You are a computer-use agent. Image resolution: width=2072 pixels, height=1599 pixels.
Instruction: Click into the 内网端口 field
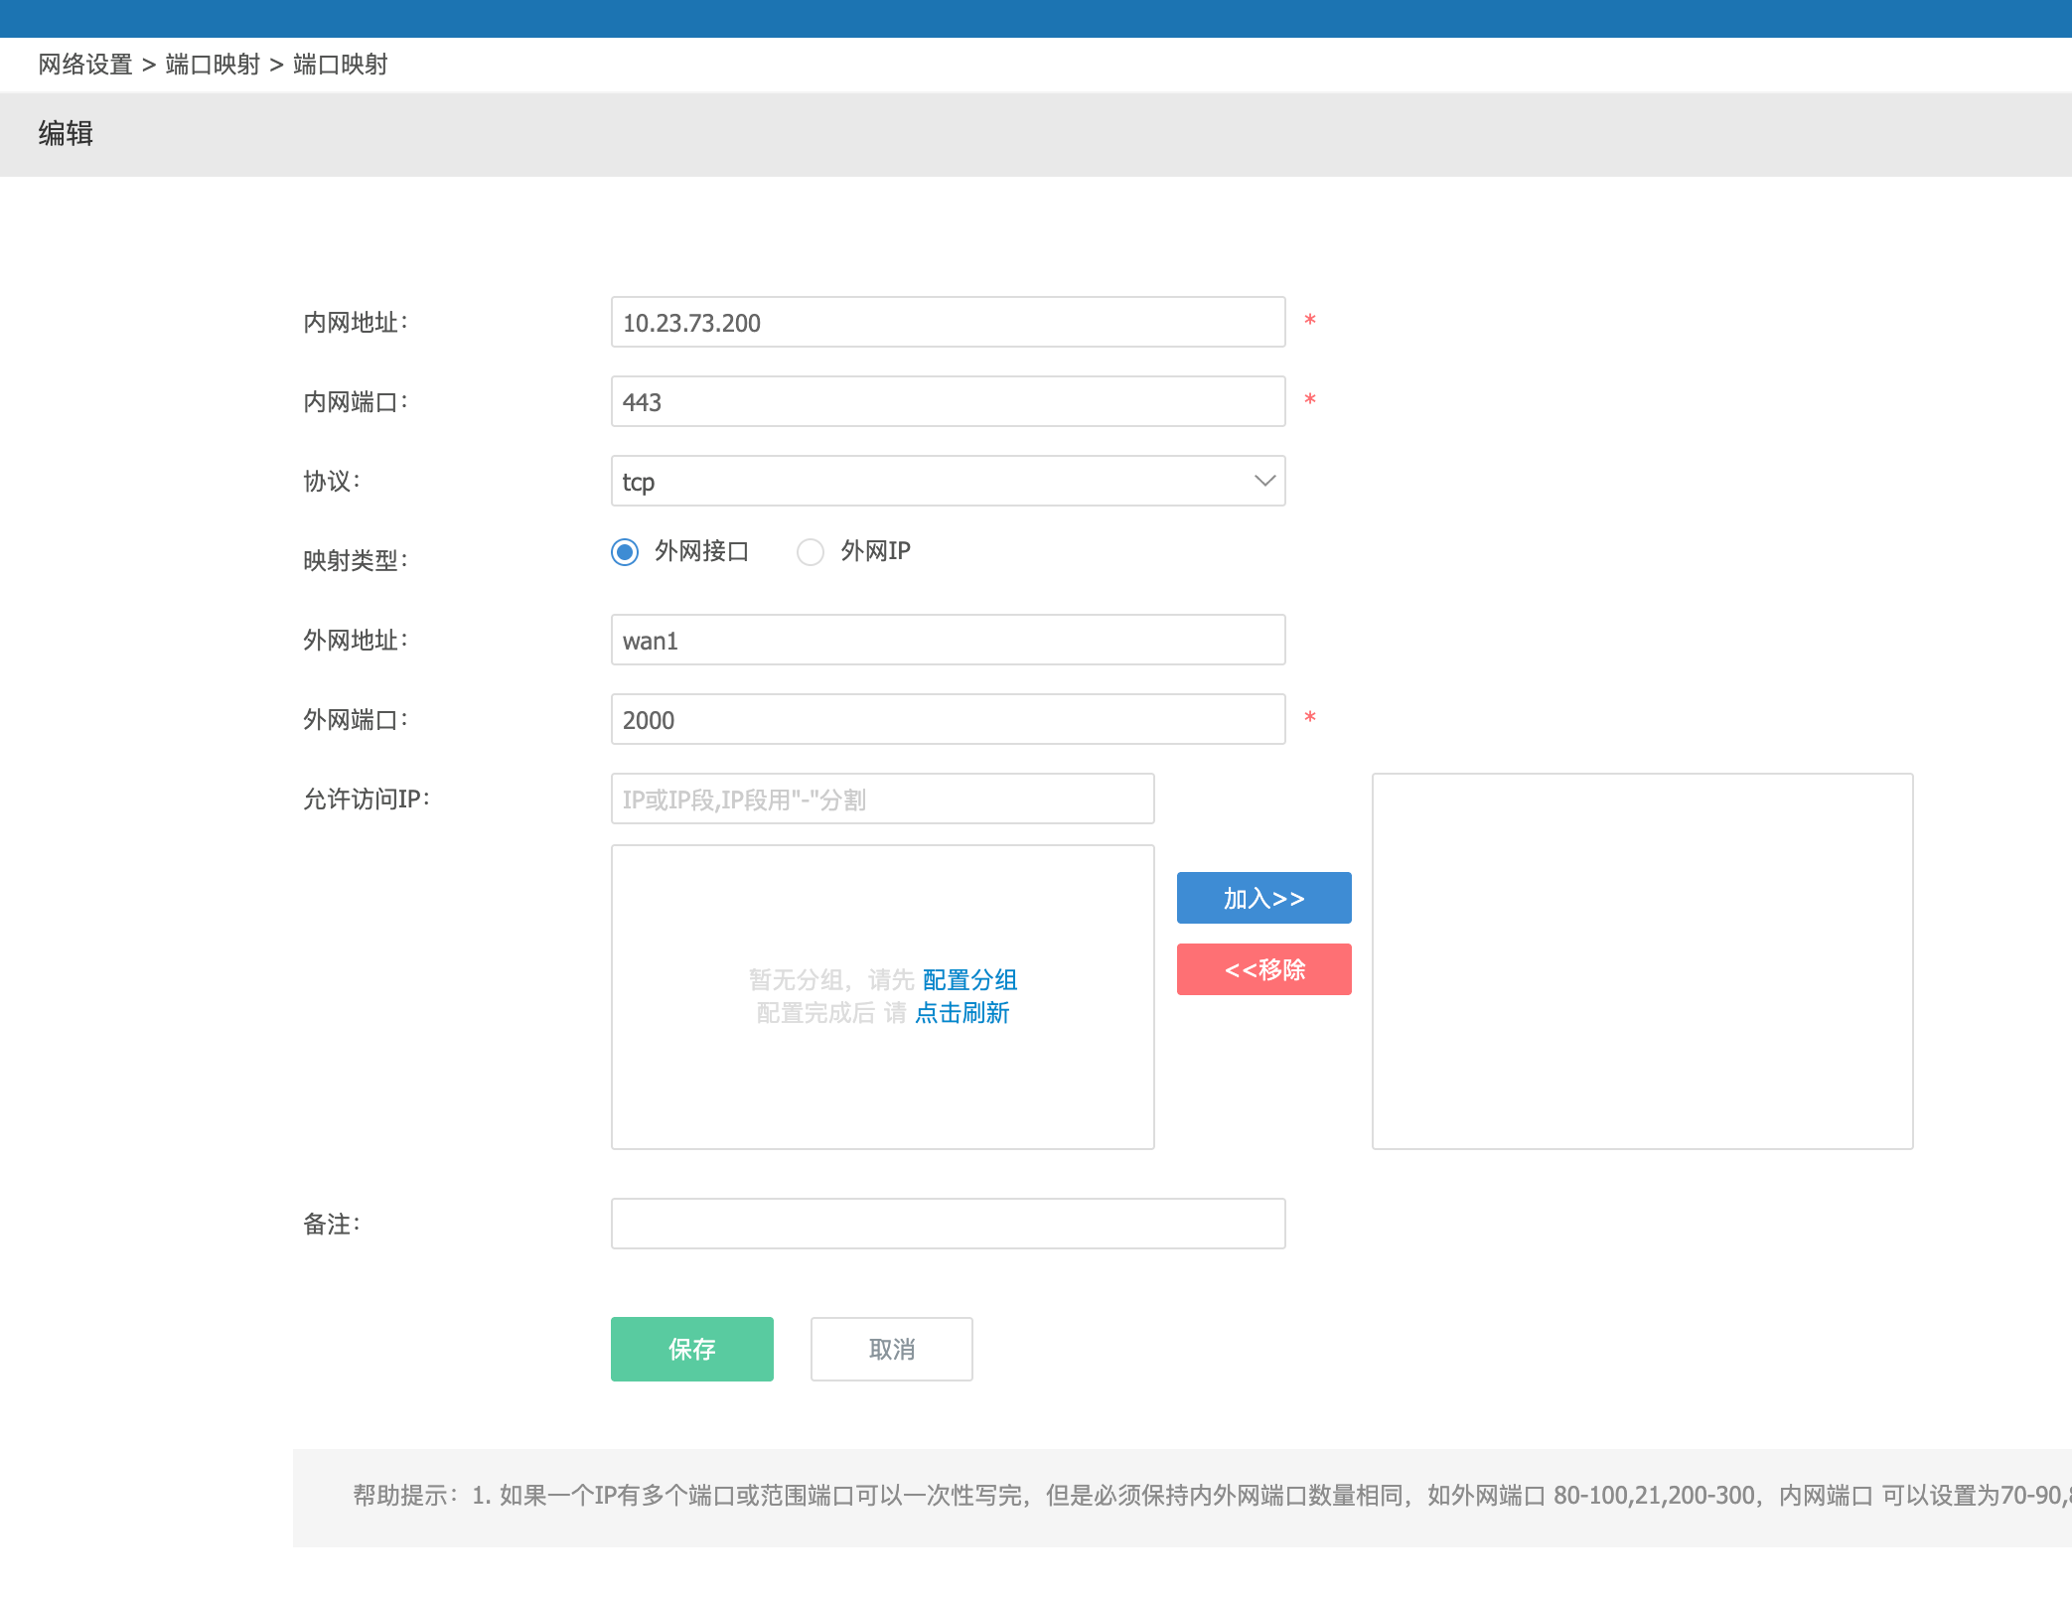pos(948,402)
